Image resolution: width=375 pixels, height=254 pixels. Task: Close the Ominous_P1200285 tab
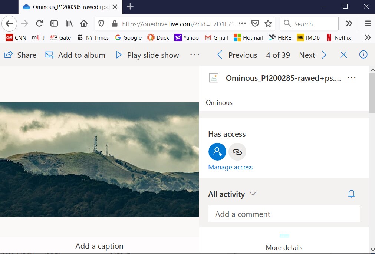tap(115, 7)
